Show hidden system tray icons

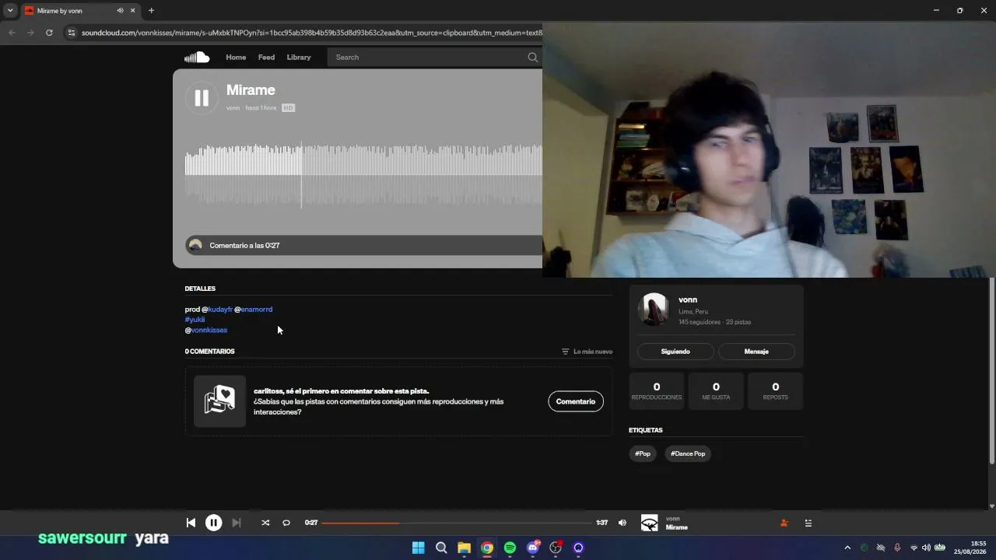847,548
